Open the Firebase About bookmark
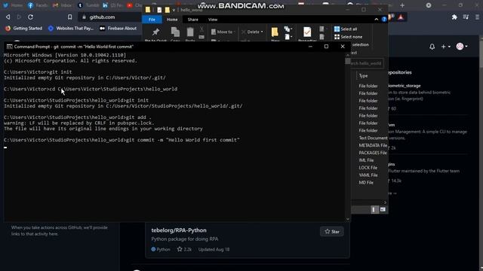 click(118, 29)
